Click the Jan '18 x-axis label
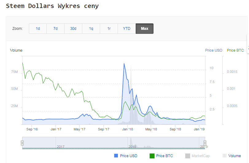The height and width of the screenshot is (163, 249). (127, 129)
